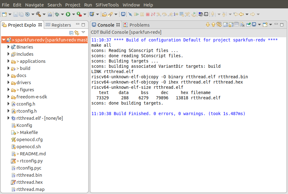Click the New file wizard icon

point(4,14)
